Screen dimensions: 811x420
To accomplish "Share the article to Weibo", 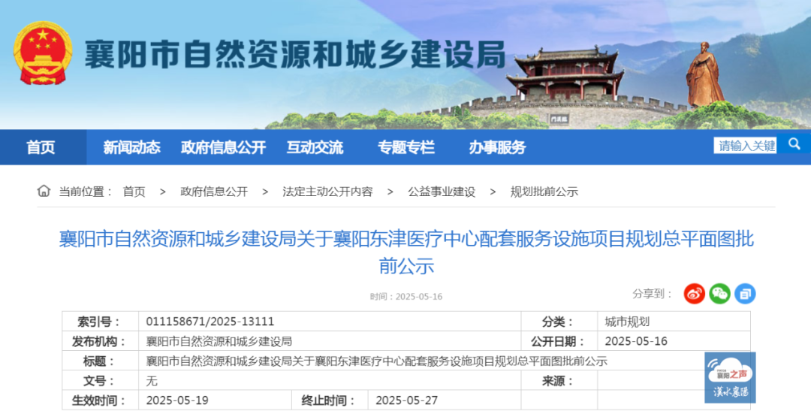I will (694, 294).
